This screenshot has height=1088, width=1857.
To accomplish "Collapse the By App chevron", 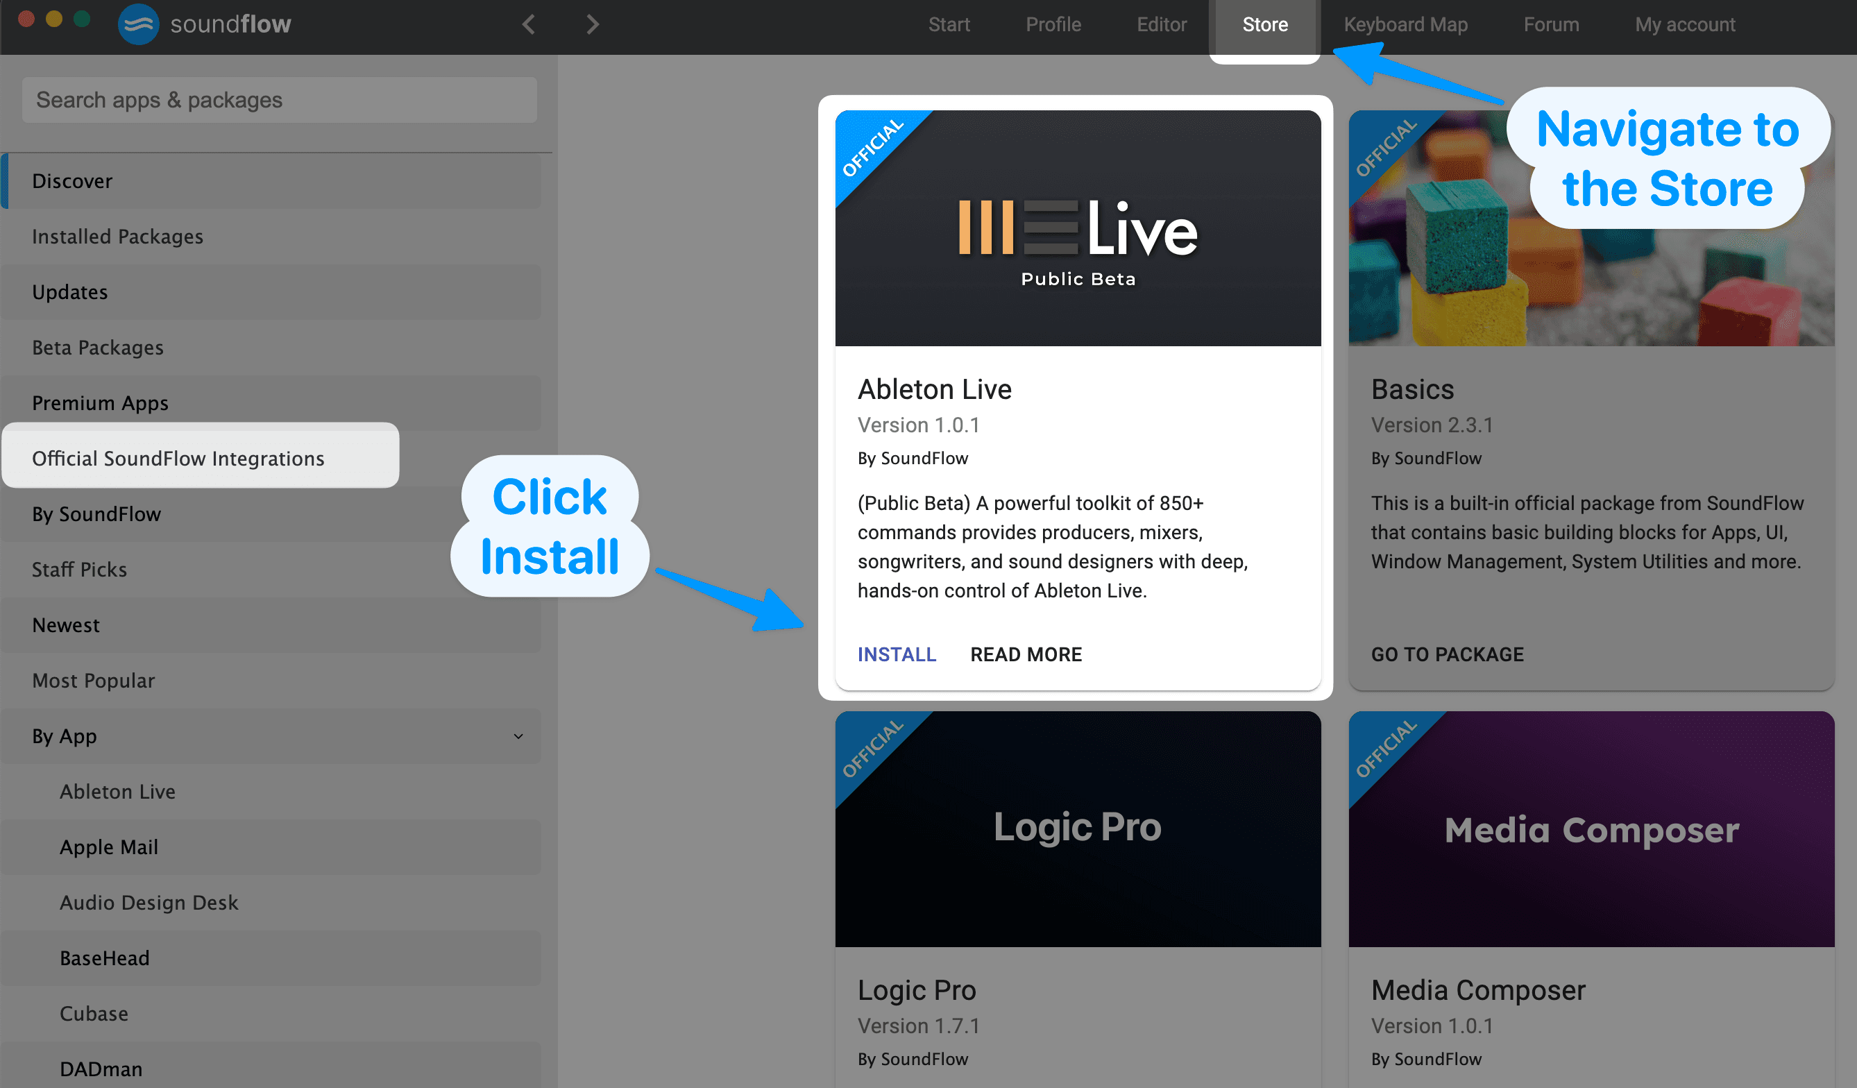I will click(x=518, y=736).
